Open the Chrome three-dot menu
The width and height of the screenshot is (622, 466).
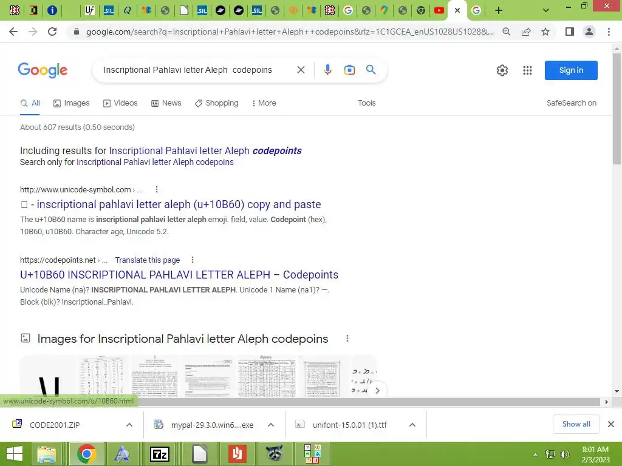point(609,32)
